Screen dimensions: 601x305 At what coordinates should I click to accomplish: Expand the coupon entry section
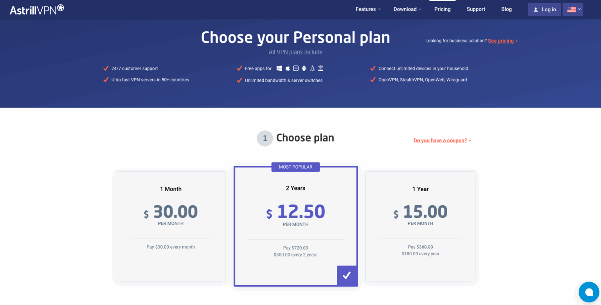click(x=440, y=140)
